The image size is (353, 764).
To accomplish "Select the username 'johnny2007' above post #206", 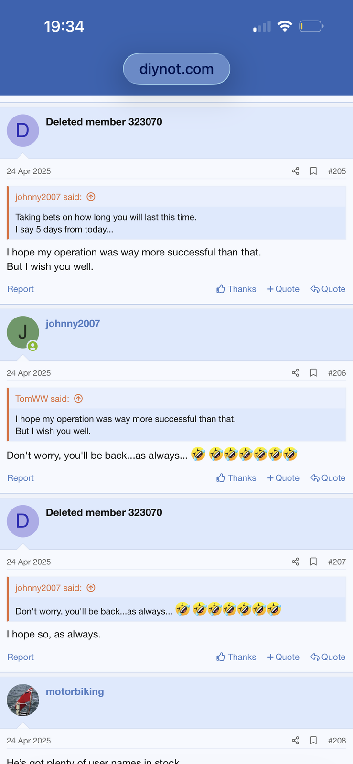I will [x=73, y=323].
